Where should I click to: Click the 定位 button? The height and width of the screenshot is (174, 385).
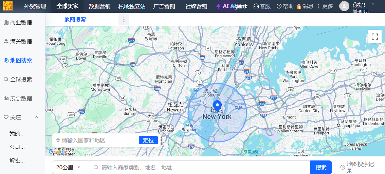[148, 140]
